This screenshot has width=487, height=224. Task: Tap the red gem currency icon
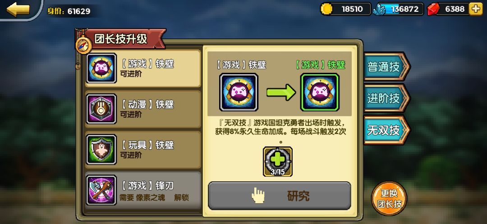pyautogui.click(x=433, y=9)
